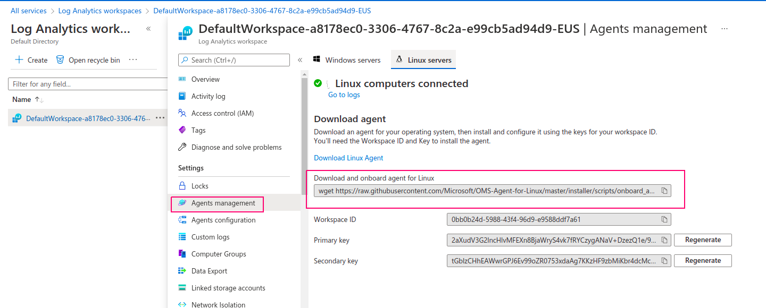Regenerate the Primary key

click(703, 240)
